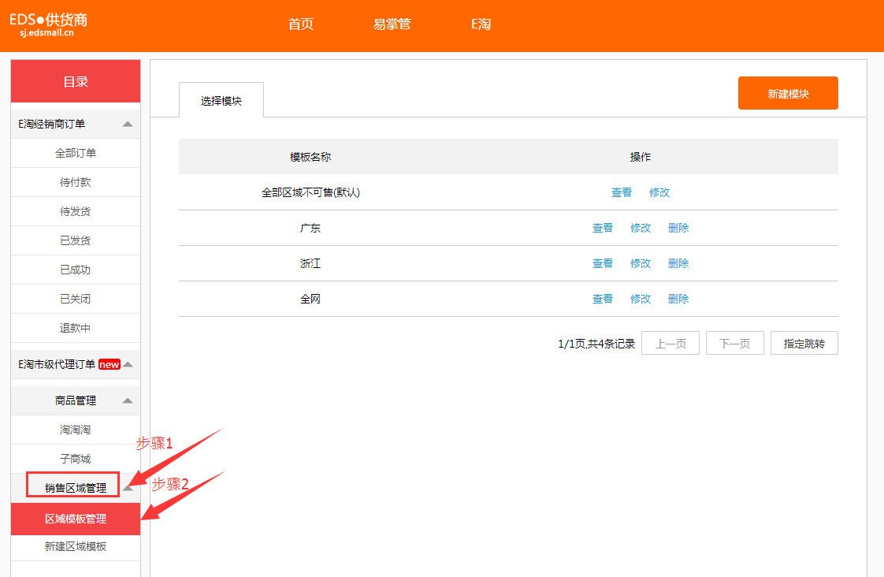The height and width of the screenshot is (577, 884).
Task: Collapse the 商品管理 section arrow
Action: (128, 400)
